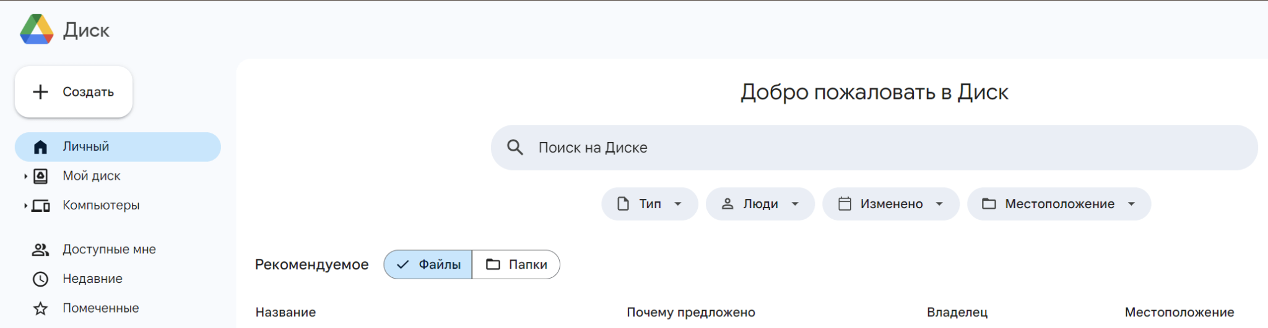Focus the Поиск на Диске search field

pos(874,148)
